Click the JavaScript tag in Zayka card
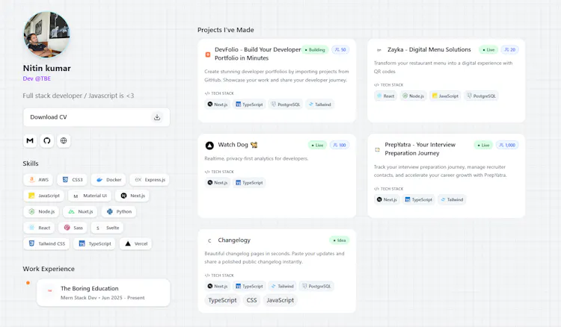Viewport: 561px width, 327px height. [445, 96]
